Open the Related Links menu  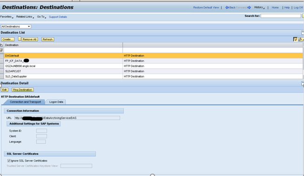click(x=25, y=17)
